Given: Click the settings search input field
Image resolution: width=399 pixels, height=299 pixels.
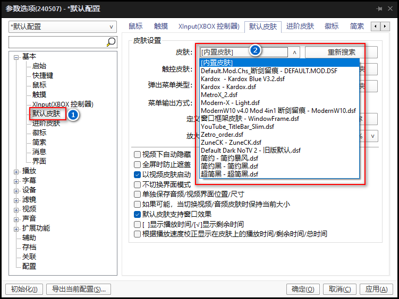Looking at the screenshot, I should (x=57, y=42).
